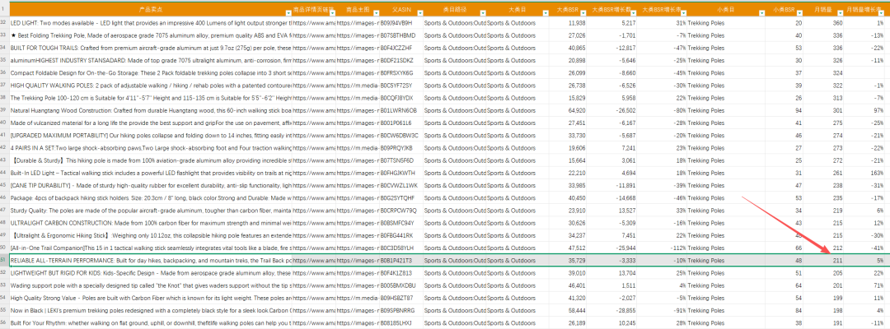Open product link in row 56
The image size is (890, 329).
click(x=313, y=323)
